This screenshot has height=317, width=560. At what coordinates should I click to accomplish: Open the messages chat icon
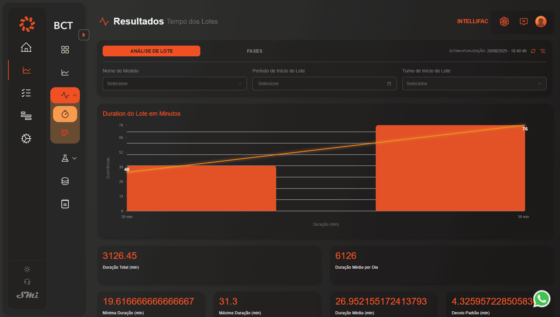coord(523,21)
